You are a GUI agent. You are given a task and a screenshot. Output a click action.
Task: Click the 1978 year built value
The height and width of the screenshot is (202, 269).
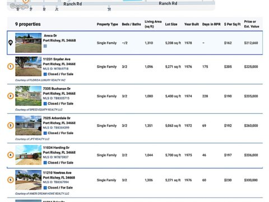pos(188,43)
